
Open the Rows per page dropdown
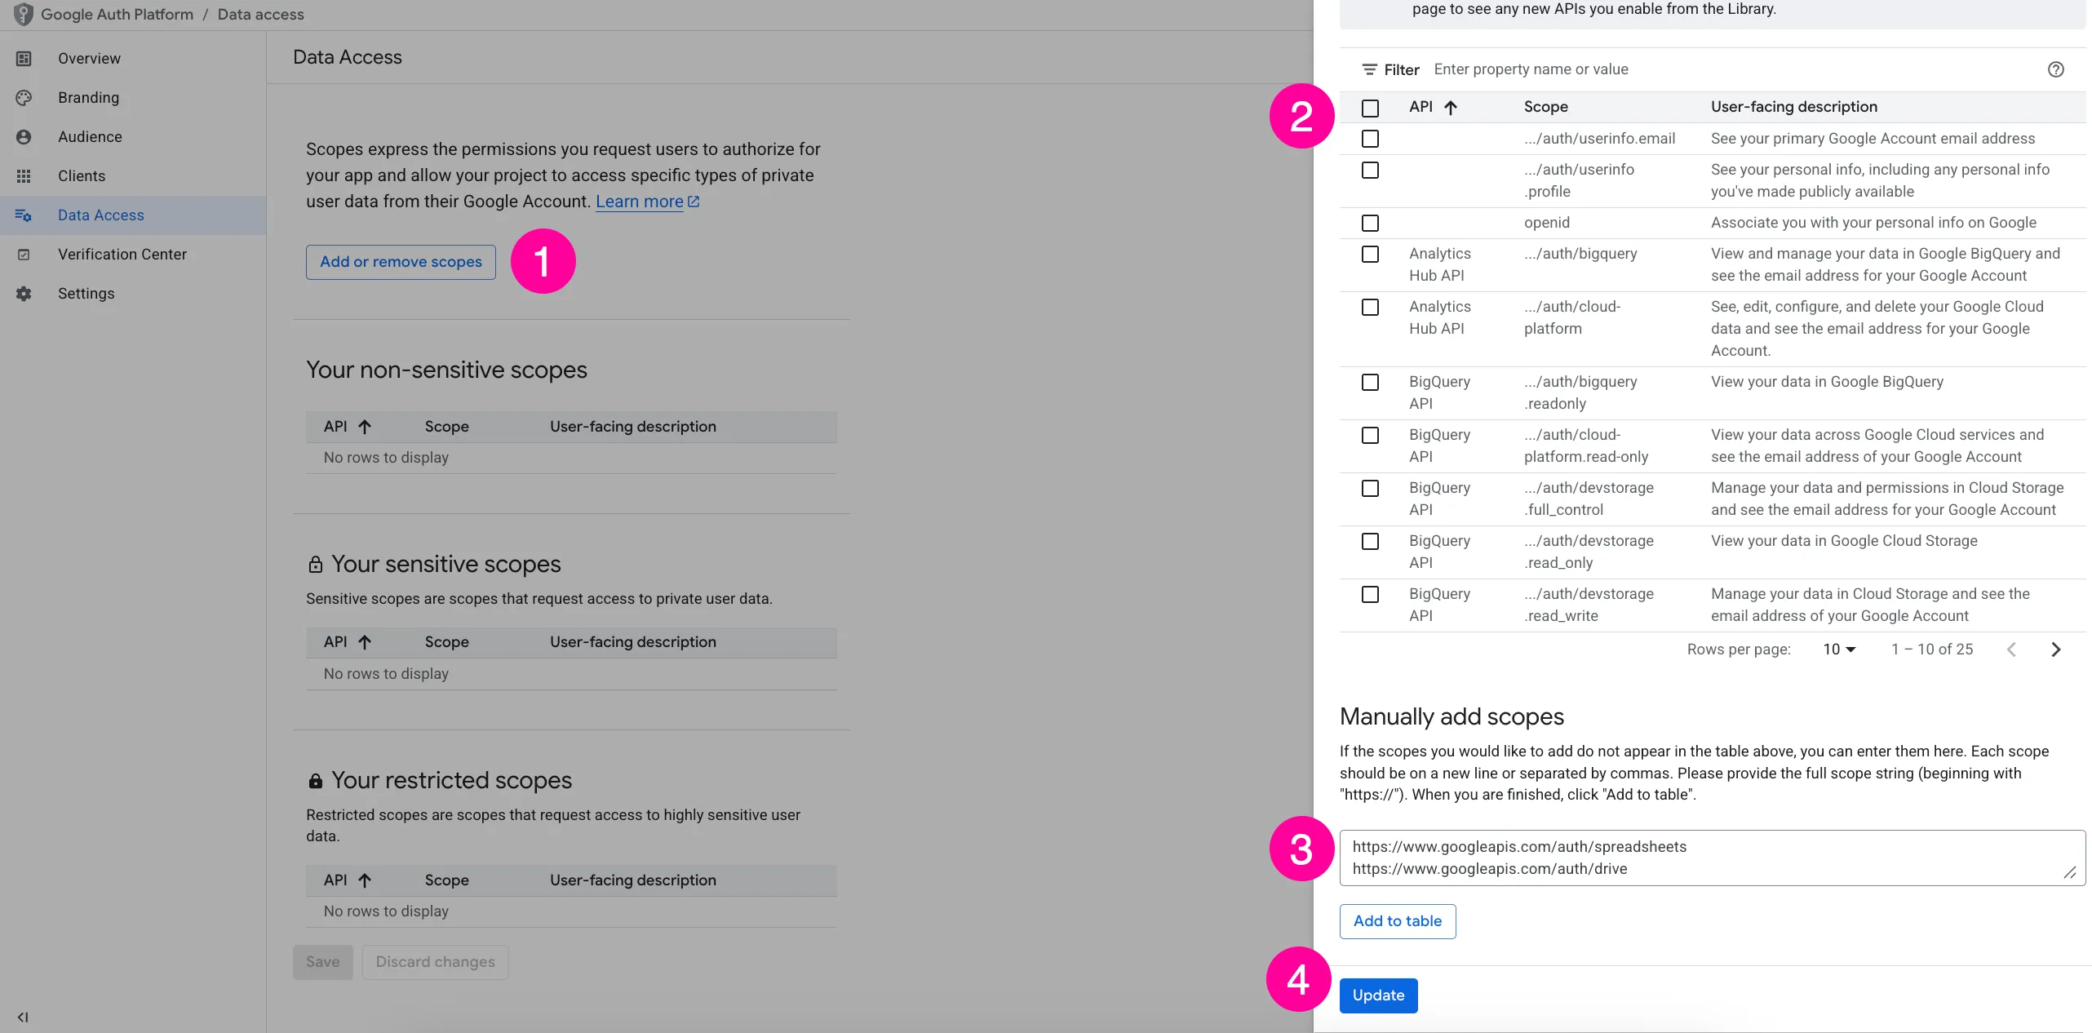(x=1840, y=650)
